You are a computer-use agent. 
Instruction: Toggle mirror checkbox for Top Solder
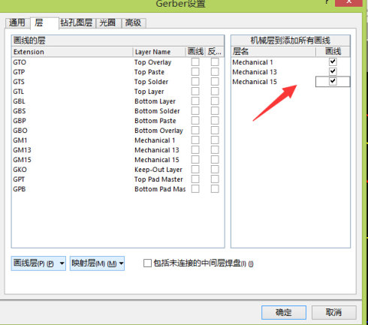click(215, 82)
